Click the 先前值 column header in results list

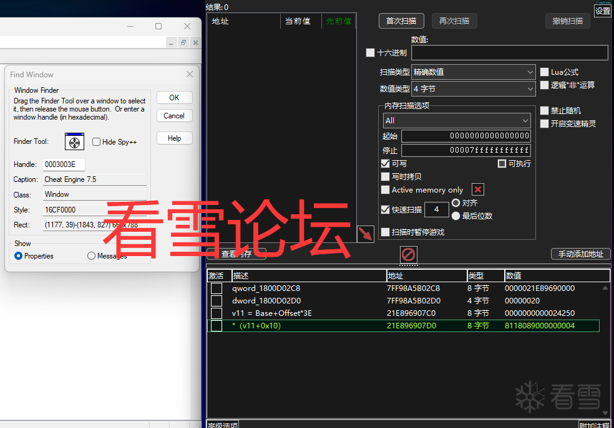[x=339, y=21]
